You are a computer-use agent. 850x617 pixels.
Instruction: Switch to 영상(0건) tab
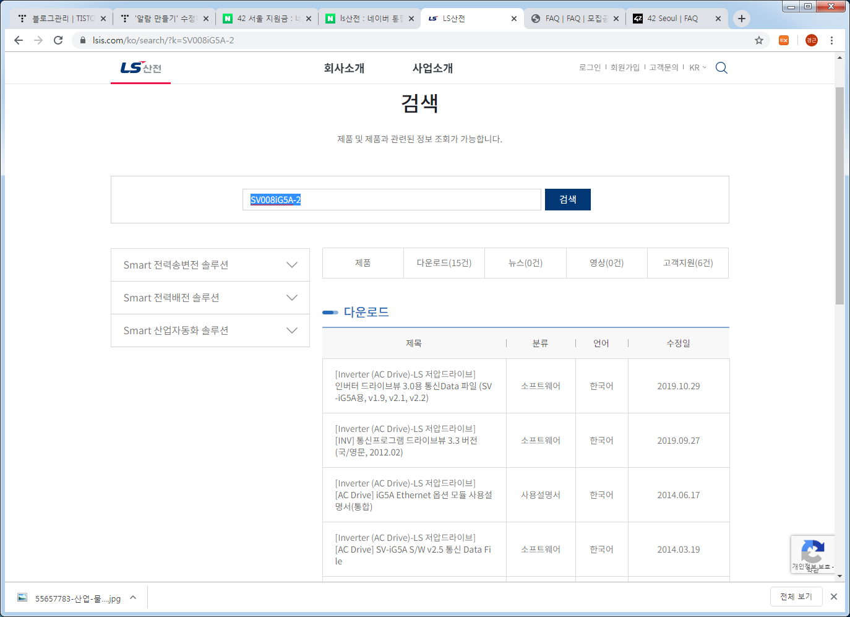pyautogui.click(x=606, y=263)
